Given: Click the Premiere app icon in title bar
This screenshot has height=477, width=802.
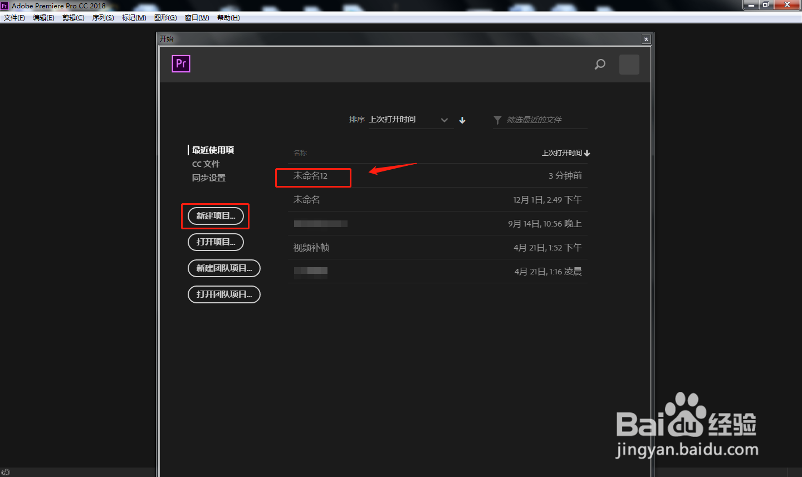Looking at the screenshot, I should pos(4,6).
